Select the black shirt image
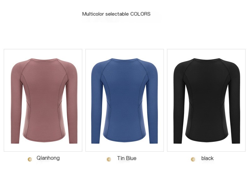Image resolution: width=249 pixels, height=176 pixels. click(x=206, y=100)
